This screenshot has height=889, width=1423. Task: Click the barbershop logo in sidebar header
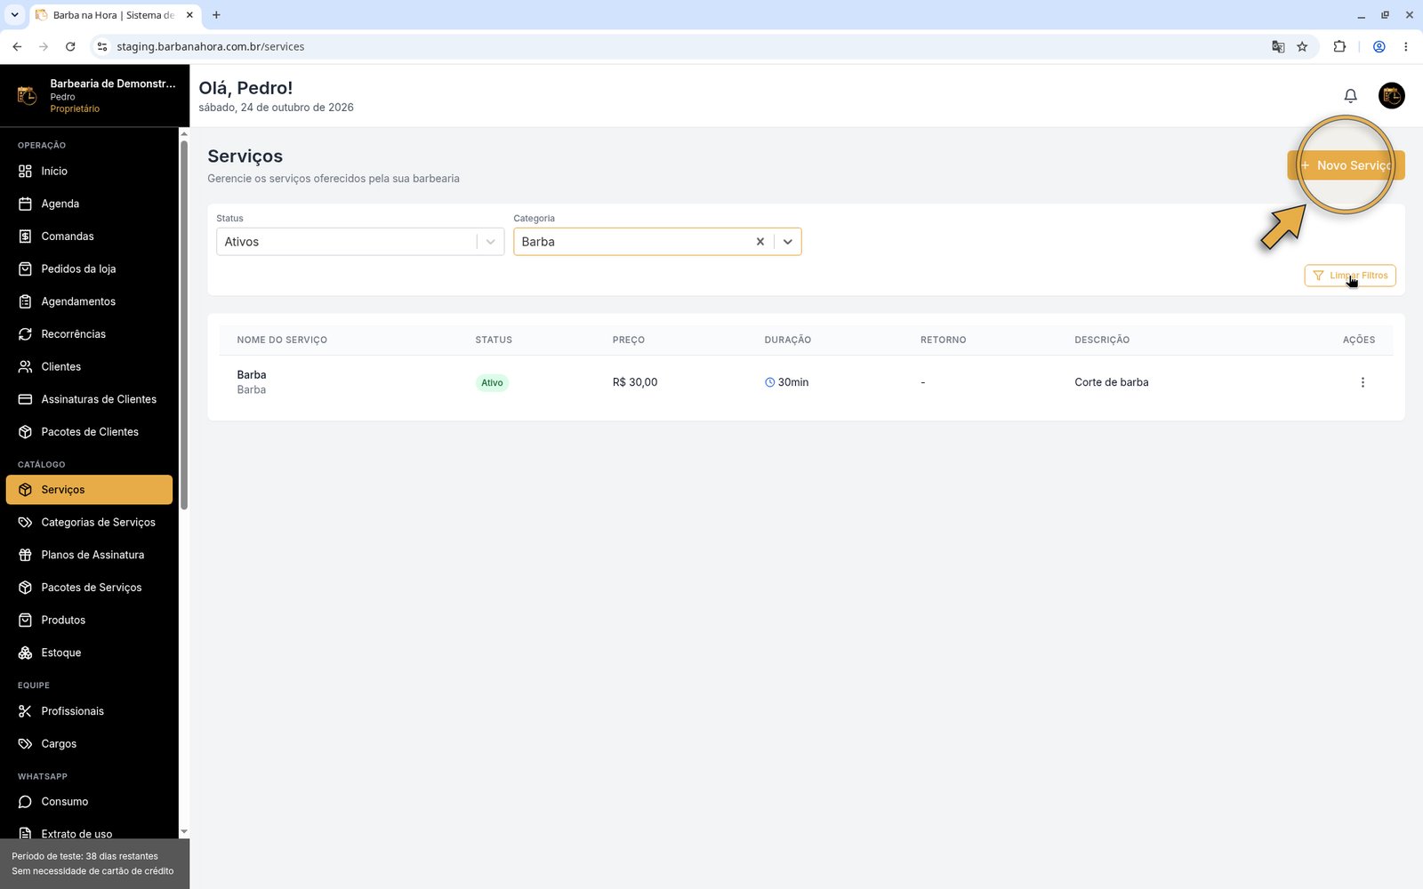coord(27,95)
